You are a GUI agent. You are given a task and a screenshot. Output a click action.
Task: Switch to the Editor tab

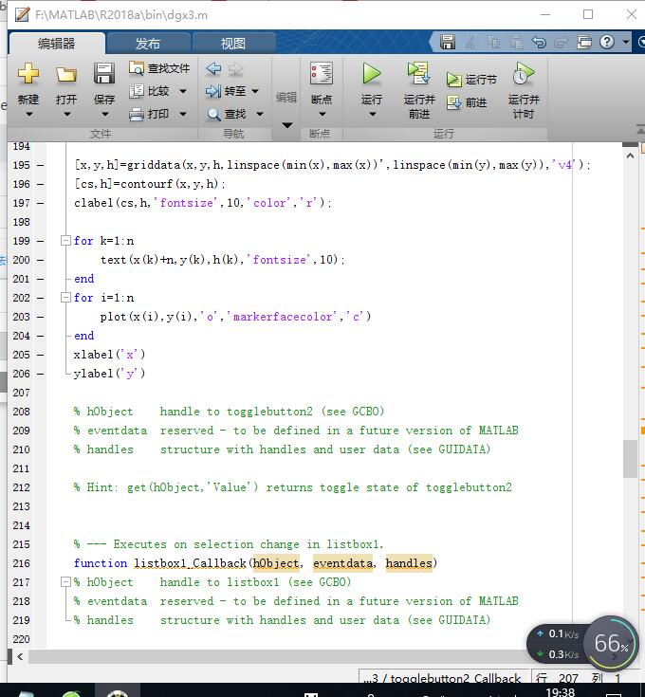57,44
